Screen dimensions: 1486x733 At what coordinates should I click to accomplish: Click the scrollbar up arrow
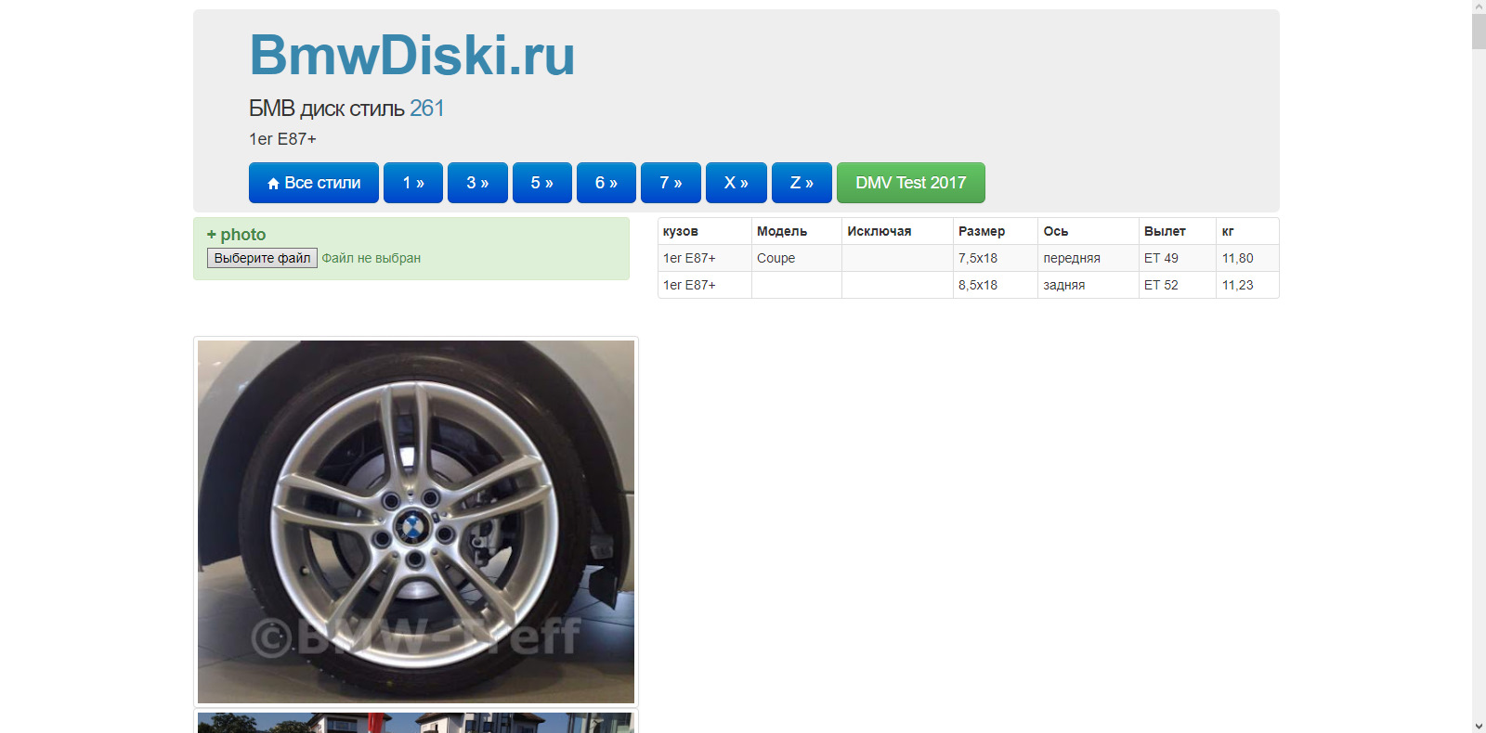point(1479,6)
